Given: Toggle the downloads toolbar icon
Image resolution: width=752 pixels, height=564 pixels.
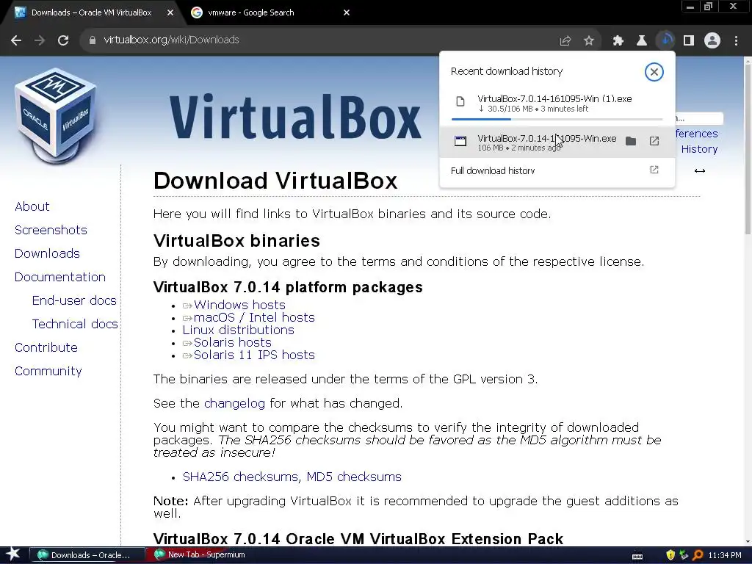Looking at the screenshot, I should [x=665, y=41].
